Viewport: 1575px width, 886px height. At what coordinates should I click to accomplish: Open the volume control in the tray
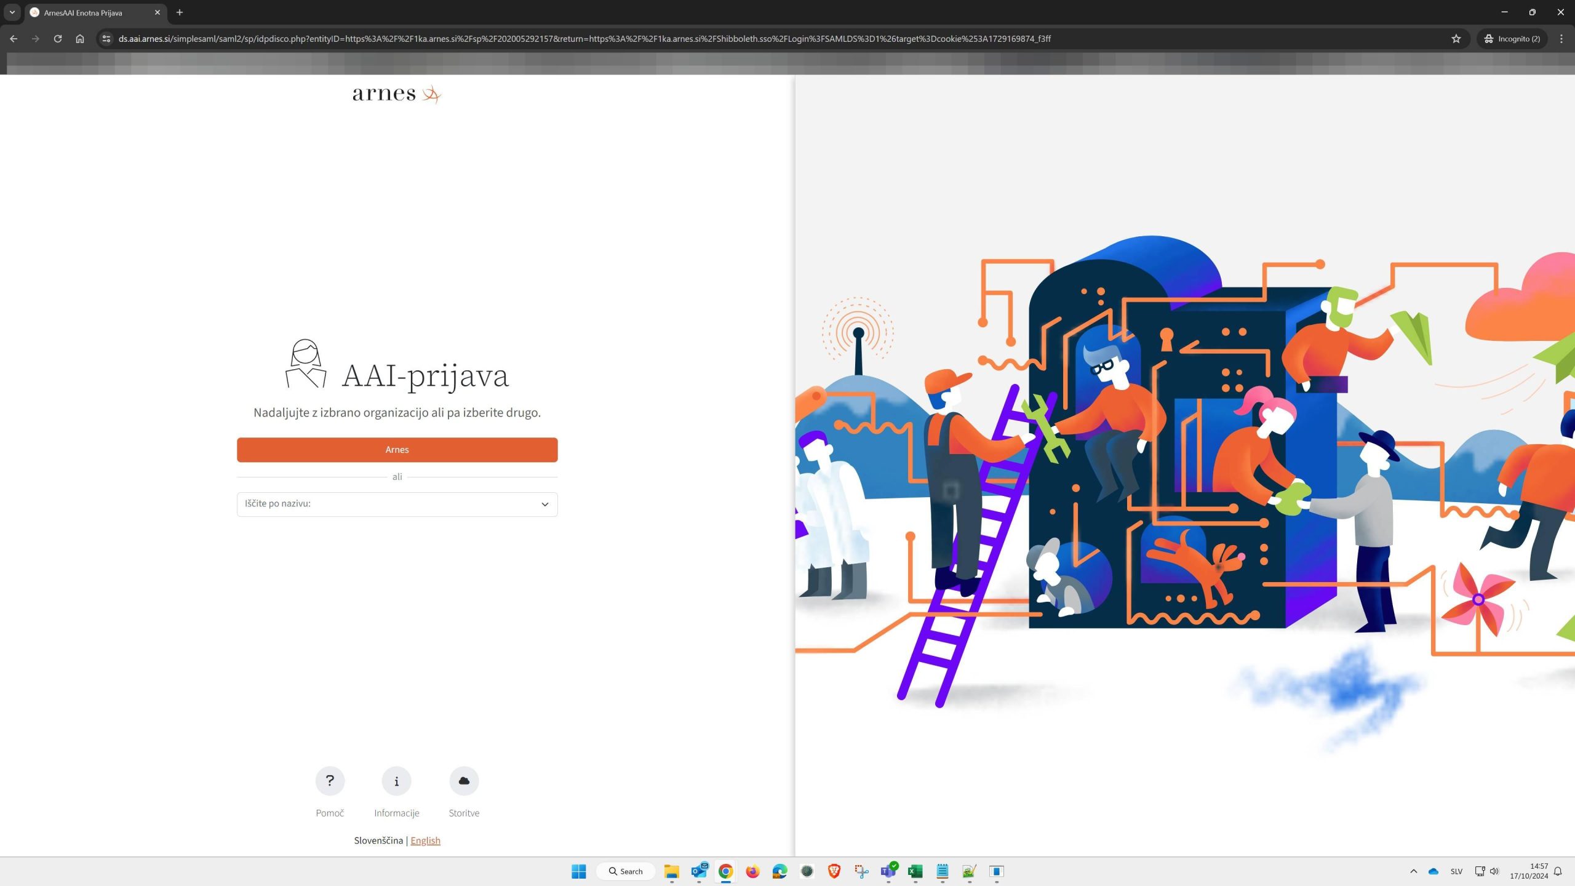(1494, 871)
